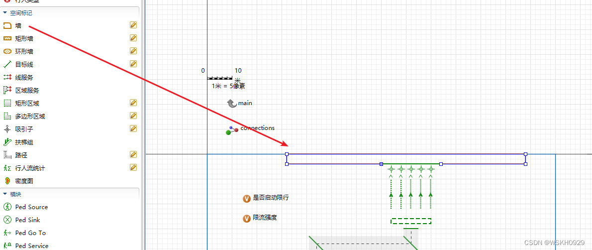Screen dimensions: 592x250
Task: Toggle drawing mode pencil for 行人流统计
Action: 133,167
